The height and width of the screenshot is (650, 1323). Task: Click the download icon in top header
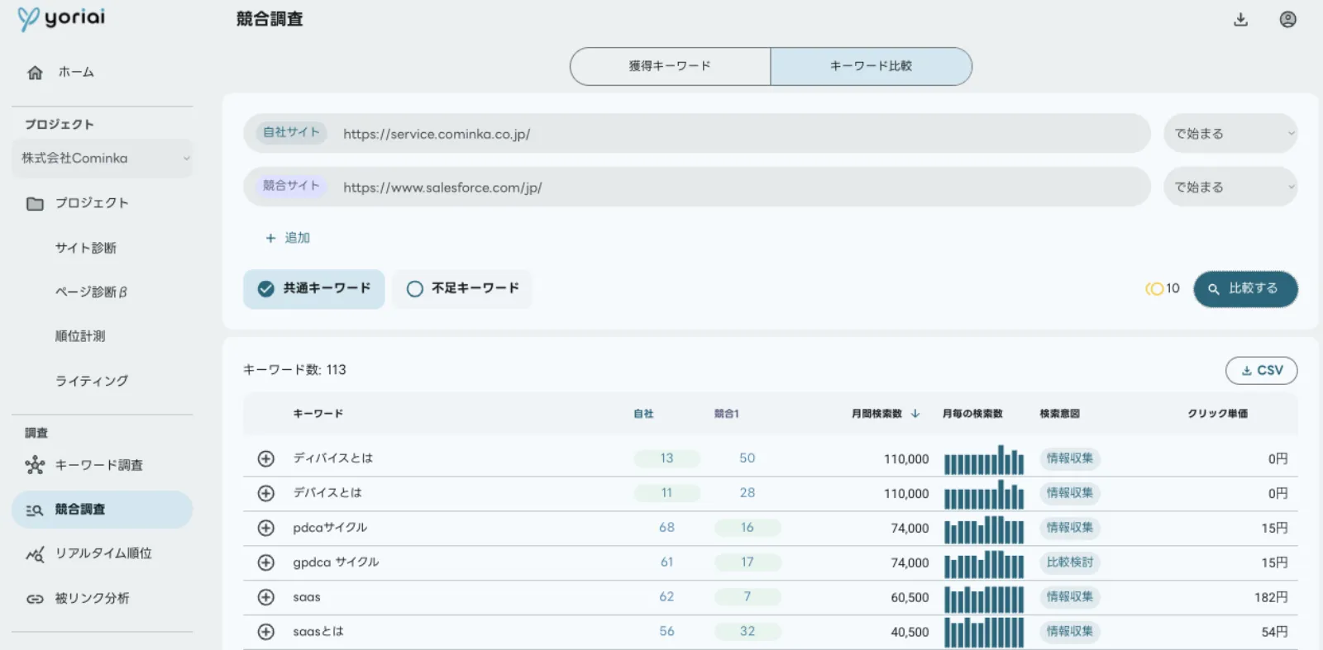coord(1240,20)
